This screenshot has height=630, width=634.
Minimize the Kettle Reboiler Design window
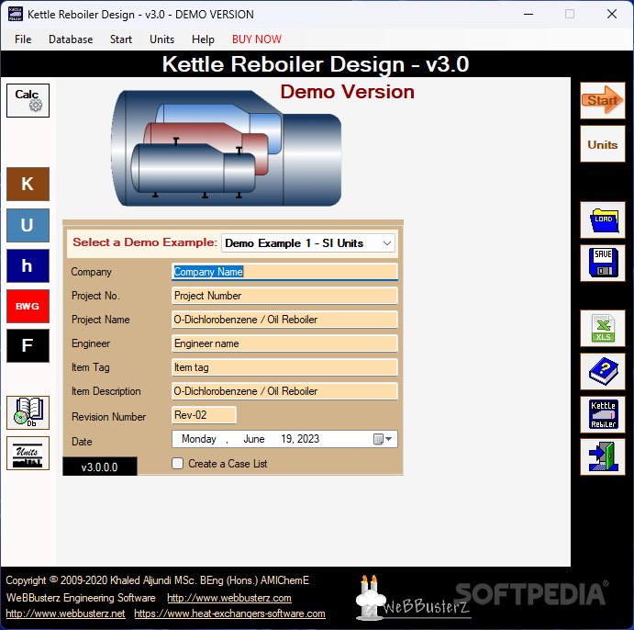pyautogui.click(x=528, y=14)
